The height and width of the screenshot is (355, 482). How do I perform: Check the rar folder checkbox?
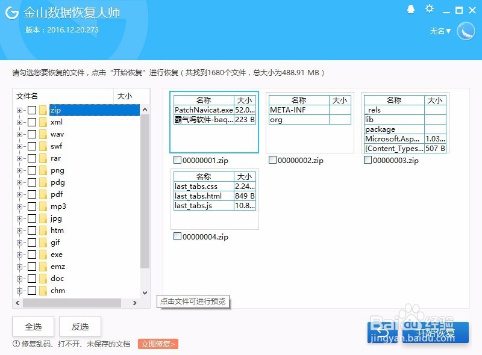pyautogui.click(x=32, y=158)
